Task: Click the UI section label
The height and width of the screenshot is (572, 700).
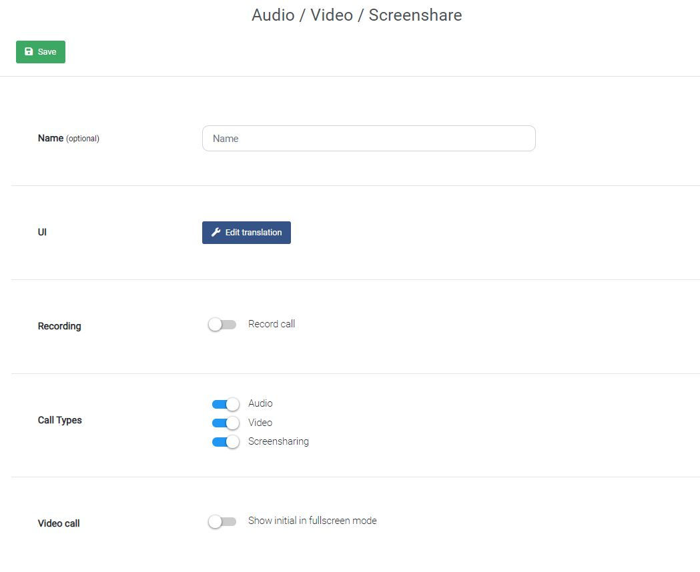Action: coord(42,232)
